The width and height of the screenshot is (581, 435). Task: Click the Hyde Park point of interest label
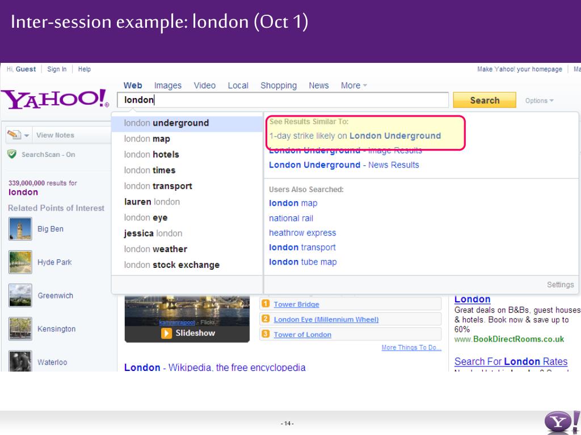point(54,262)
